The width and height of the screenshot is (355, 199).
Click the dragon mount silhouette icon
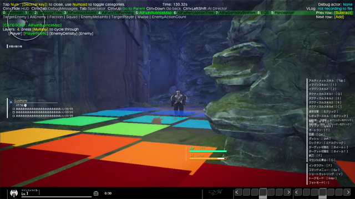tap(215, 192)
